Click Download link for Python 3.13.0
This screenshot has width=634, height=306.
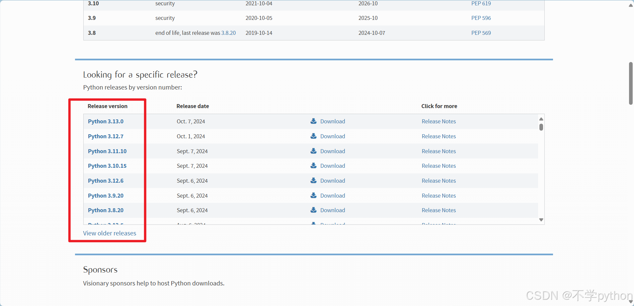click(333, 121)
